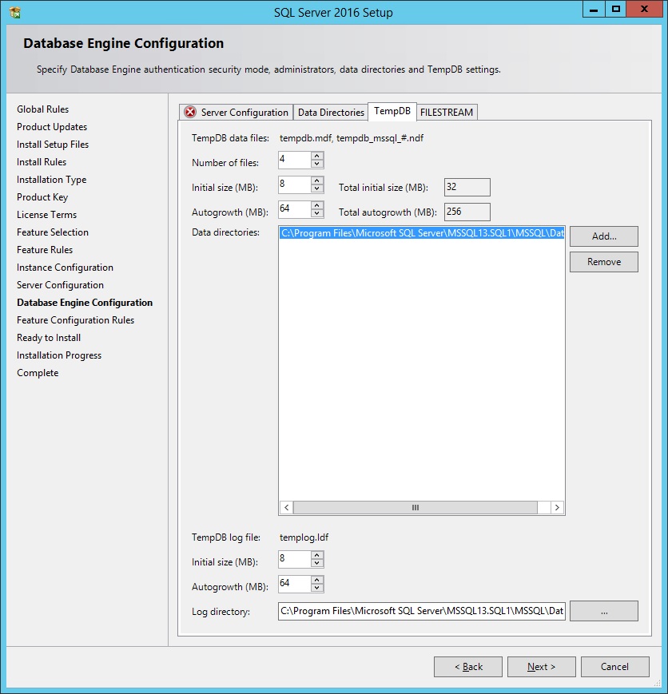Decrease TempDB data autogrowth
Viewport: 668px width, 694px height.
point(316,213)
